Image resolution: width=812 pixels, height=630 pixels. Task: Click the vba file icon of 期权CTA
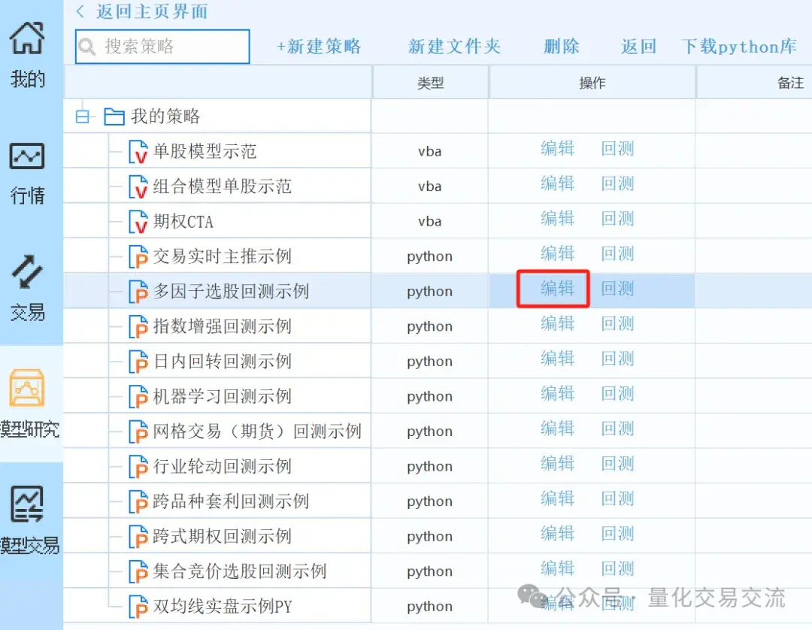[x=138, y=222]
